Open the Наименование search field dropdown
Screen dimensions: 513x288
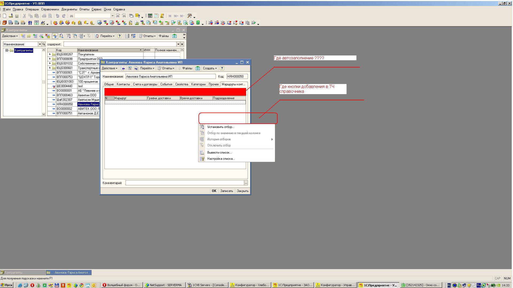point(40,44)
